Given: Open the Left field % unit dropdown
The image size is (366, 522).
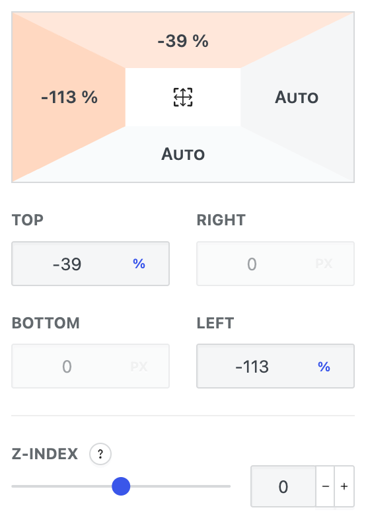Looking at the screenshot, I should pyautogui.click(x=324, y=366).
